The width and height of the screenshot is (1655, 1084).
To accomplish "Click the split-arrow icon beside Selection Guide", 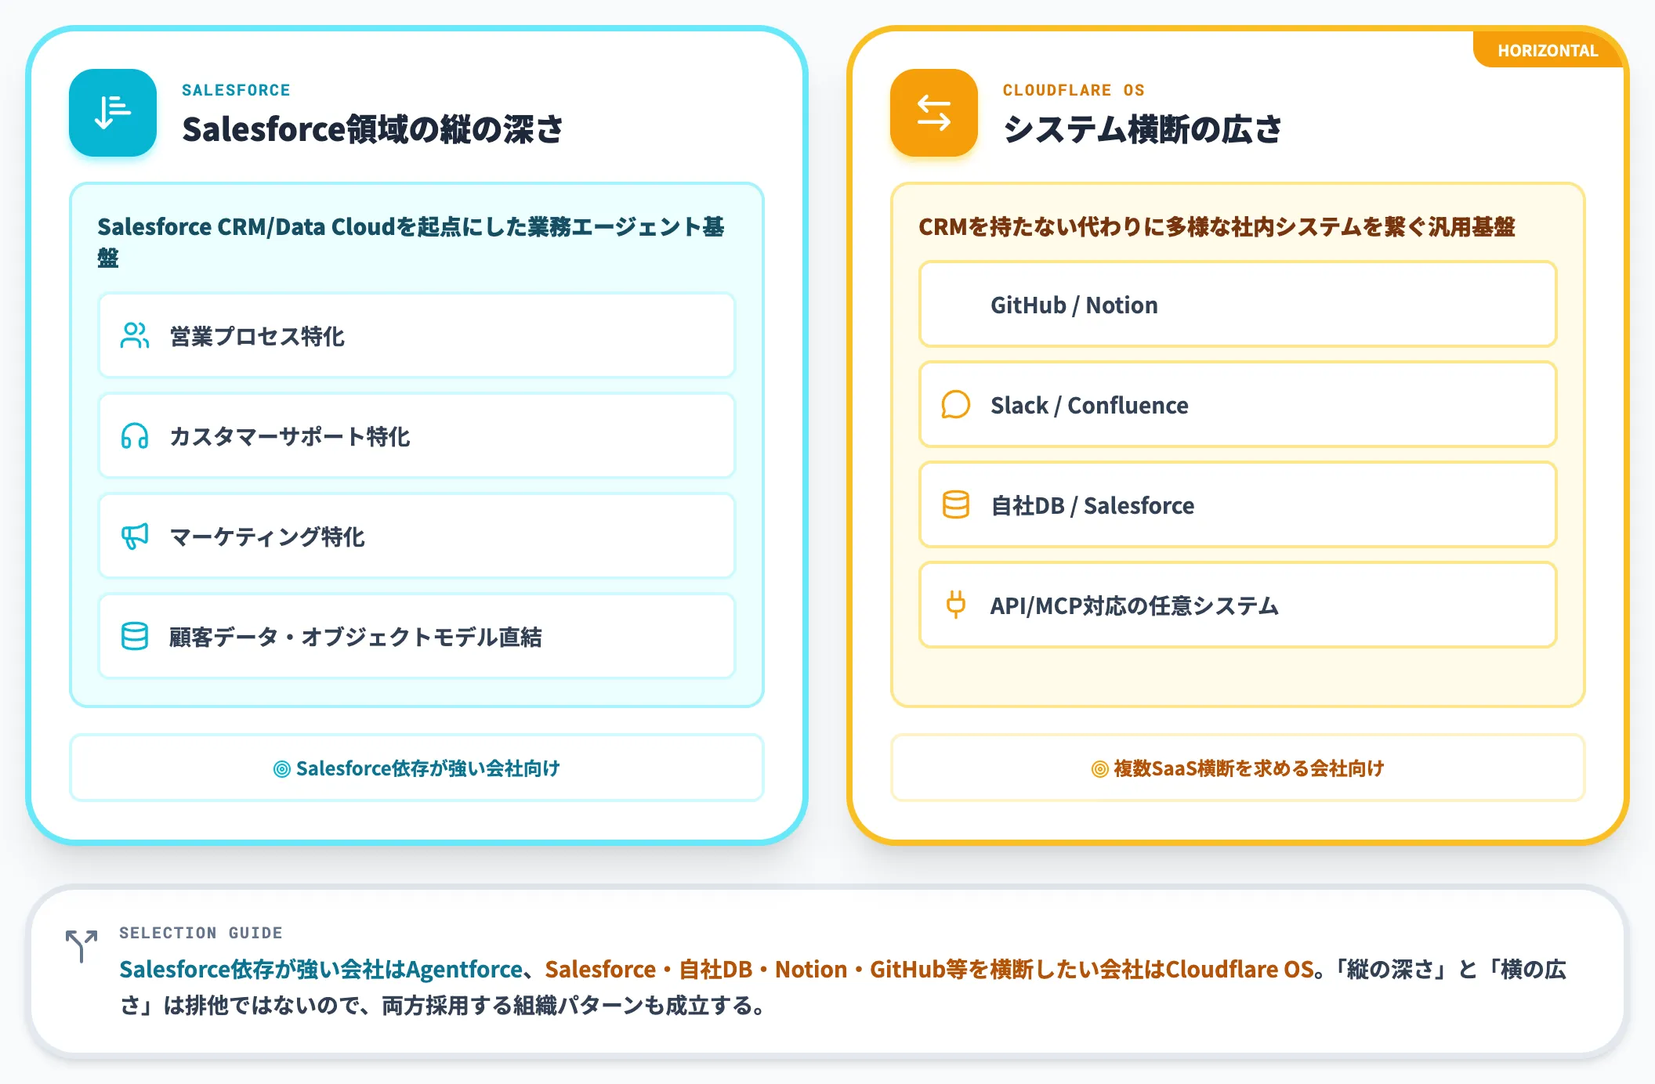I will click(x=81, y=946).
